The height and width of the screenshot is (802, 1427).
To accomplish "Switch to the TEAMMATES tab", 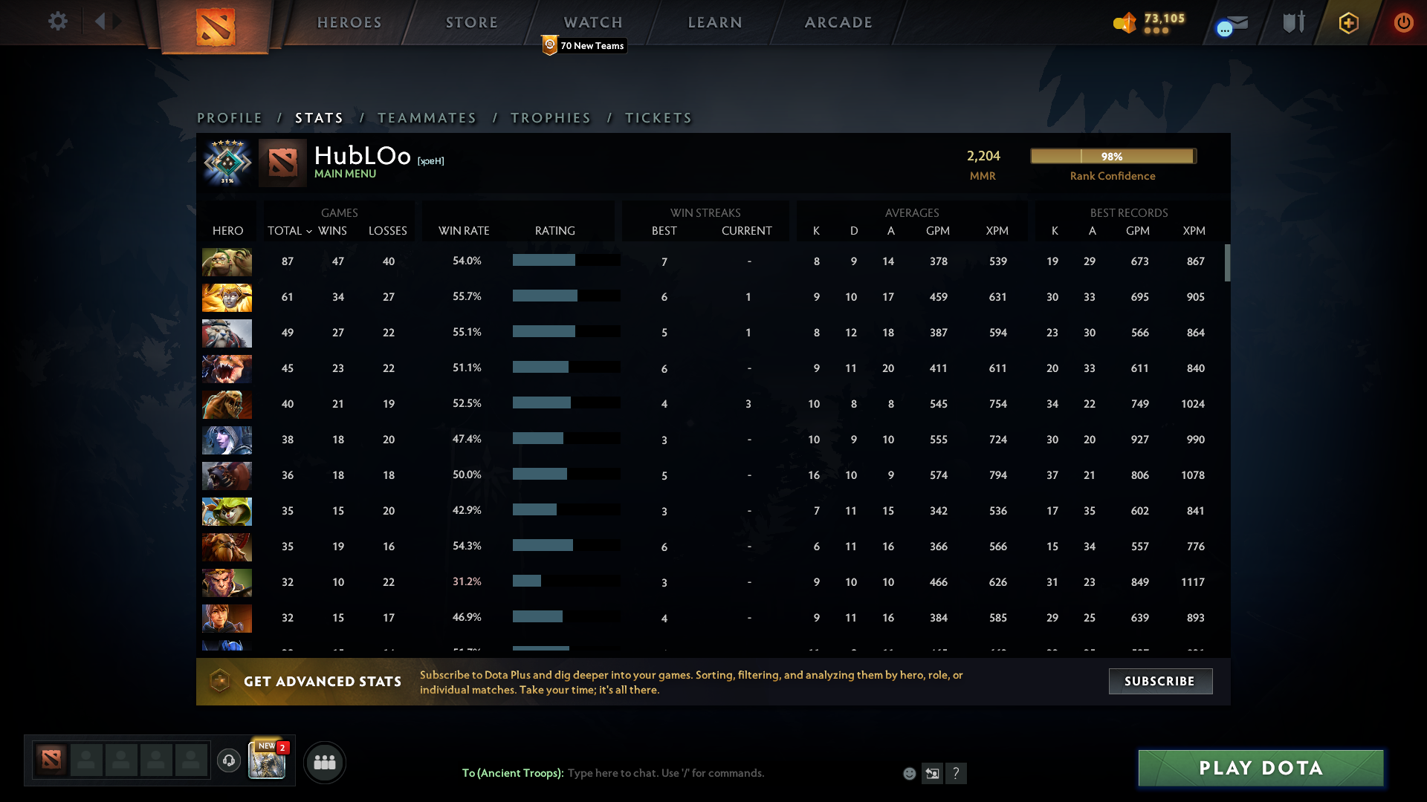I will pos(427,117).
